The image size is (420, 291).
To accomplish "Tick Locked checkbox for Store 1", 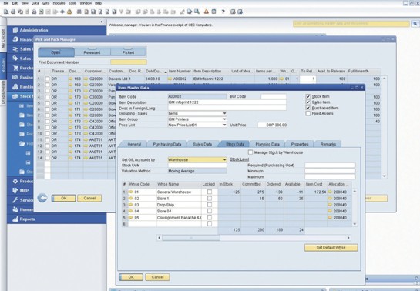I will (x=210, y=198).
